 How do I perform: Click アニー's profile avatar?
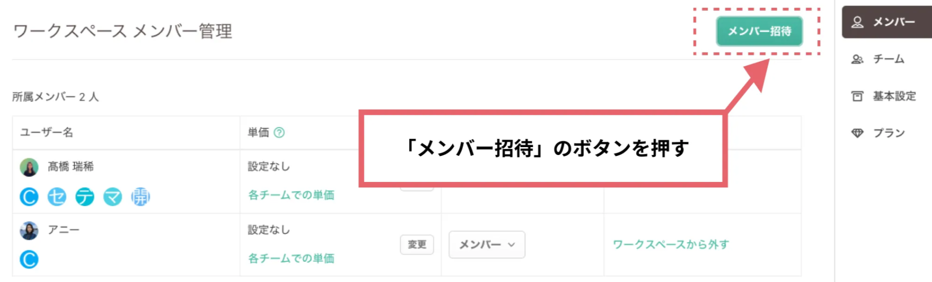pyautogui.click(x=29, y=231)
